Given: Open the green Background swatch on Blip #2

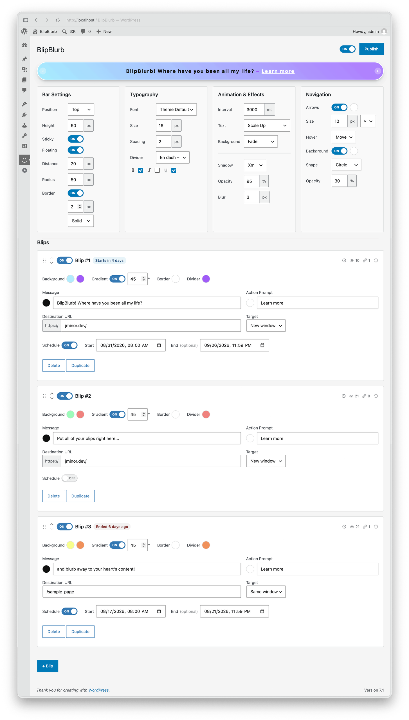Looking at the screenshot, I should (71, 415).
